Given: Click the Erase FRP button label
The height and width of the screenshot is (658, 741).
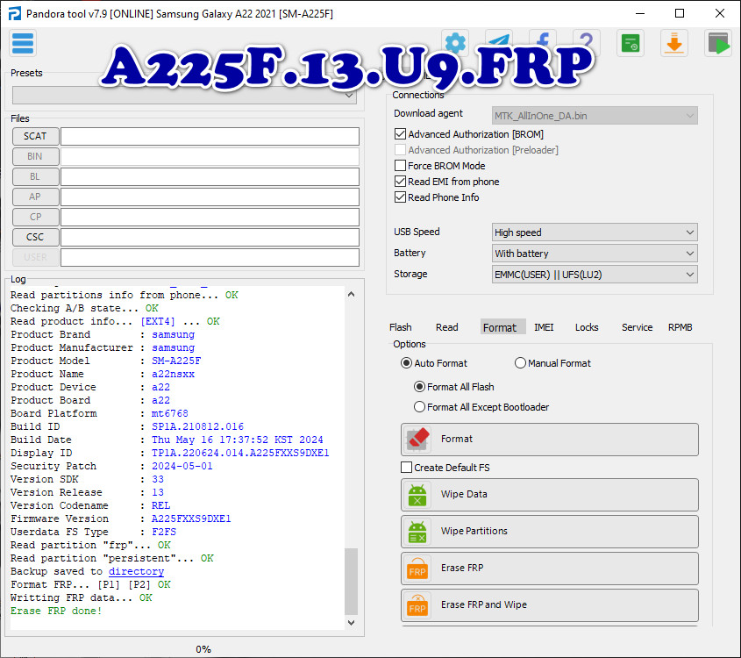Looking at the screenshot, I should (x=462, y=569).
